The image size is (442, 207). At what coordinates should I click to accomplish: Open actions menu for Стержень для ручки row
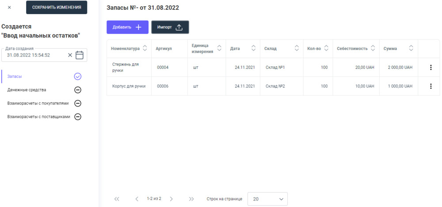(x=431, y=68)
